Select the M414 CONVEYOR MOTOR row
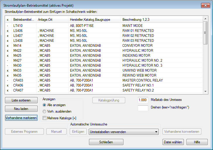Screen dimensions: 213x150 pyautogui.click(x=104, y=45)
